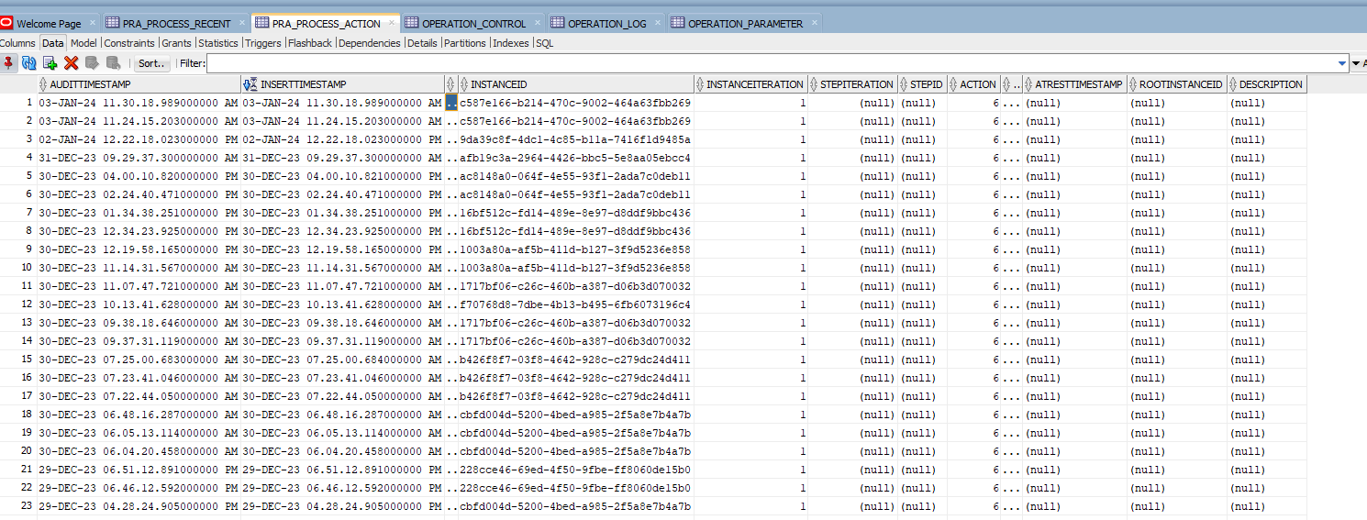Click the STEPITERATION column header

tap(851, 84)
